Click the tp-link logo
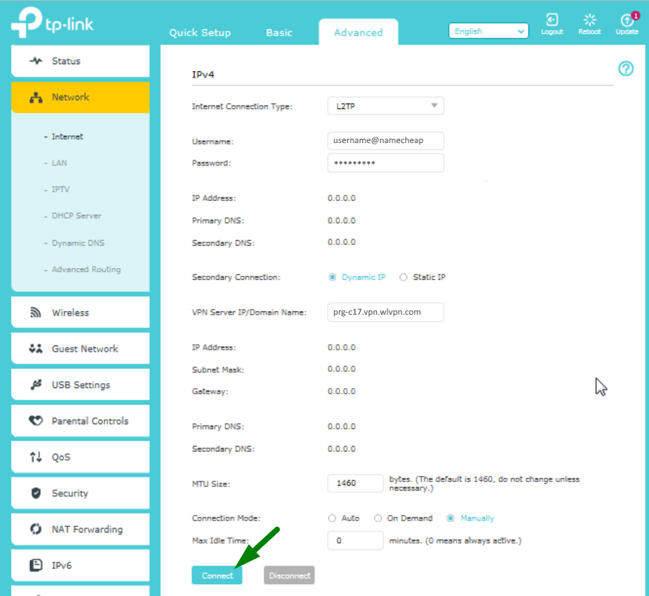649x596 pixels. pyautogui.click(x=52, y=23)
